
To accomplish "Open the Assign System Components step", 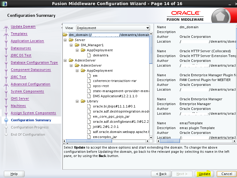I will (33, 113).
